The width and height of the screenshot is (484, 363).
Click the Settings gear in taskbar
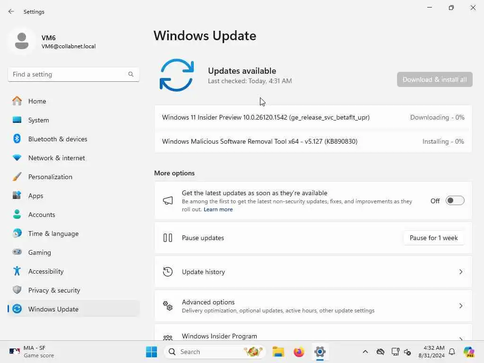coord(320,352)
